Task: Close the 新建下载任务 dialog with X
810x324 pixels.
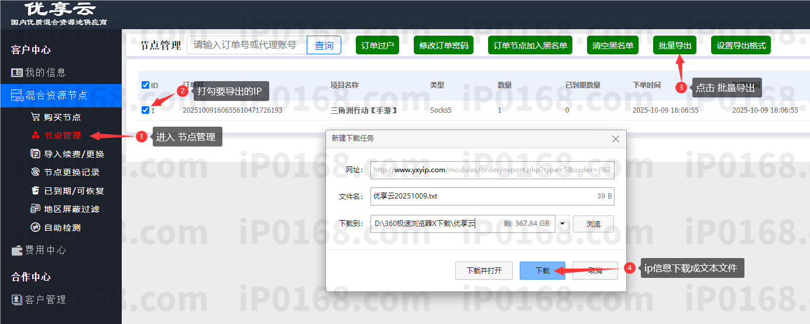Action: 615,139
